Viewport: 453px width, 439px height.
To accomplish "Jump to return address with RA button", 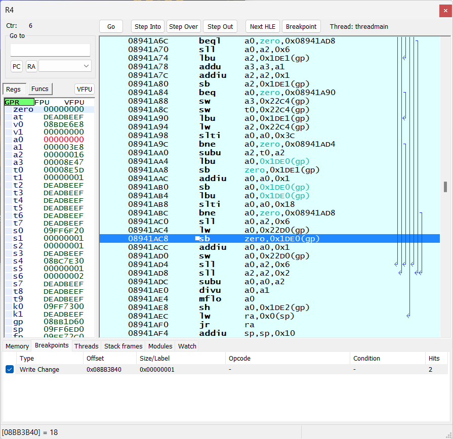I will point(31,67).
